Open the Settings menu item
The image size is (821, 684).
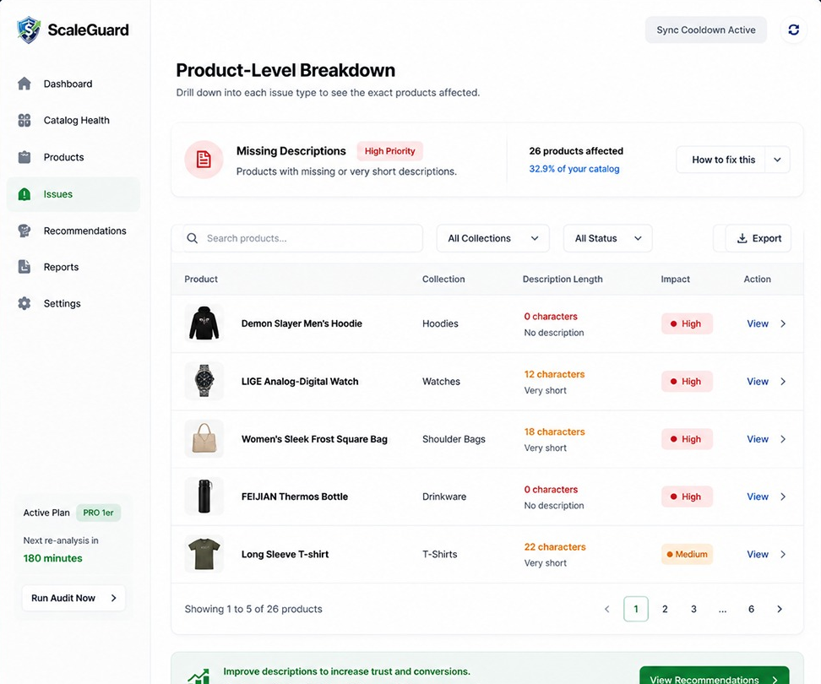73,303
